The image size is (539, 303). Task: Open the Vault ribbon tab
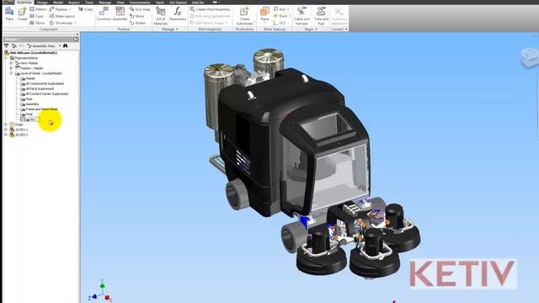tap(160, 2)
